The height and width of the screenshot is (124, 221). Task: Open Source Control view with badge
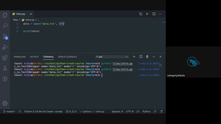pos(5,37)
